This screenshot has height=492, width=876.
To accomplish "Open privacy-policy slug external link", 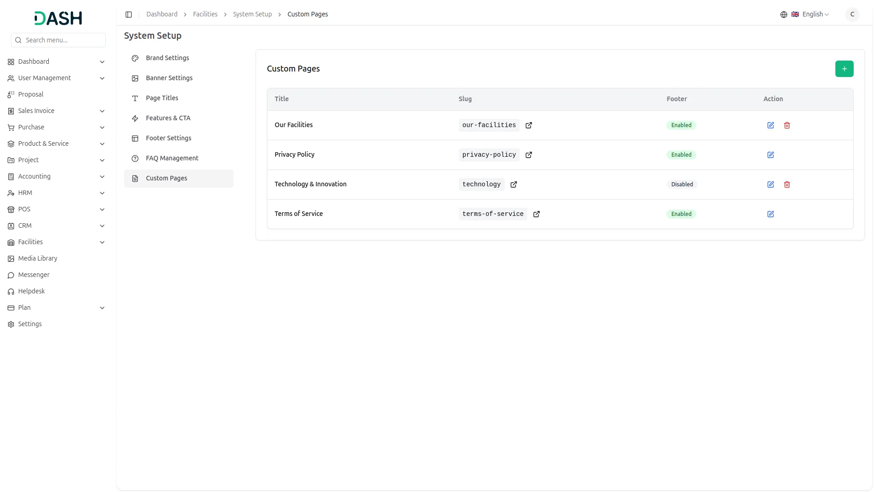I will (529, 155).
